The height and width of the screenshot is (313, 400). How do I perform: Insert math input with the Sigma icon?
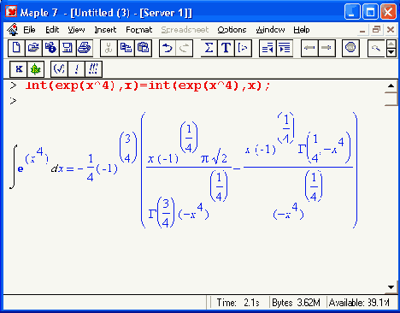coord(209,48)
